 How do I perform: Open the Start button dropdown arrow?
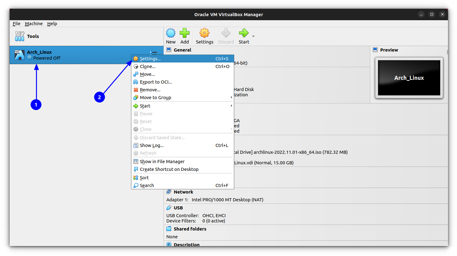pos(253,36)
